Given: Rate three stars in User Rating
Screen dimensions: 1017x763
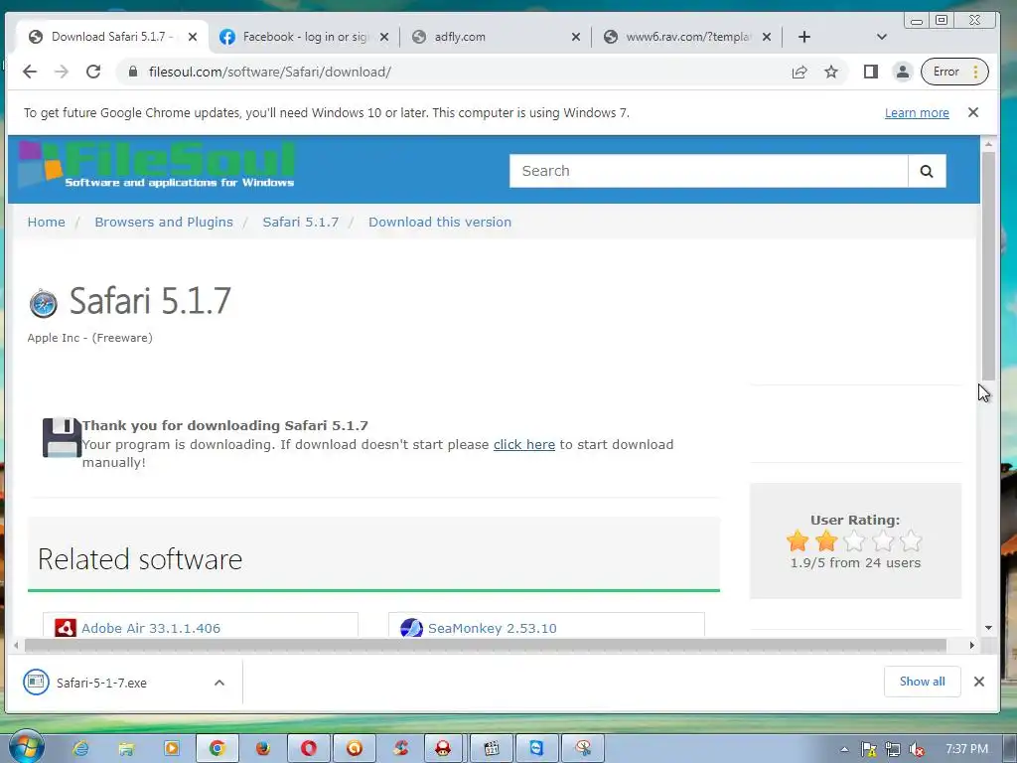Looking at the screenshot, I should click(854, 540).
